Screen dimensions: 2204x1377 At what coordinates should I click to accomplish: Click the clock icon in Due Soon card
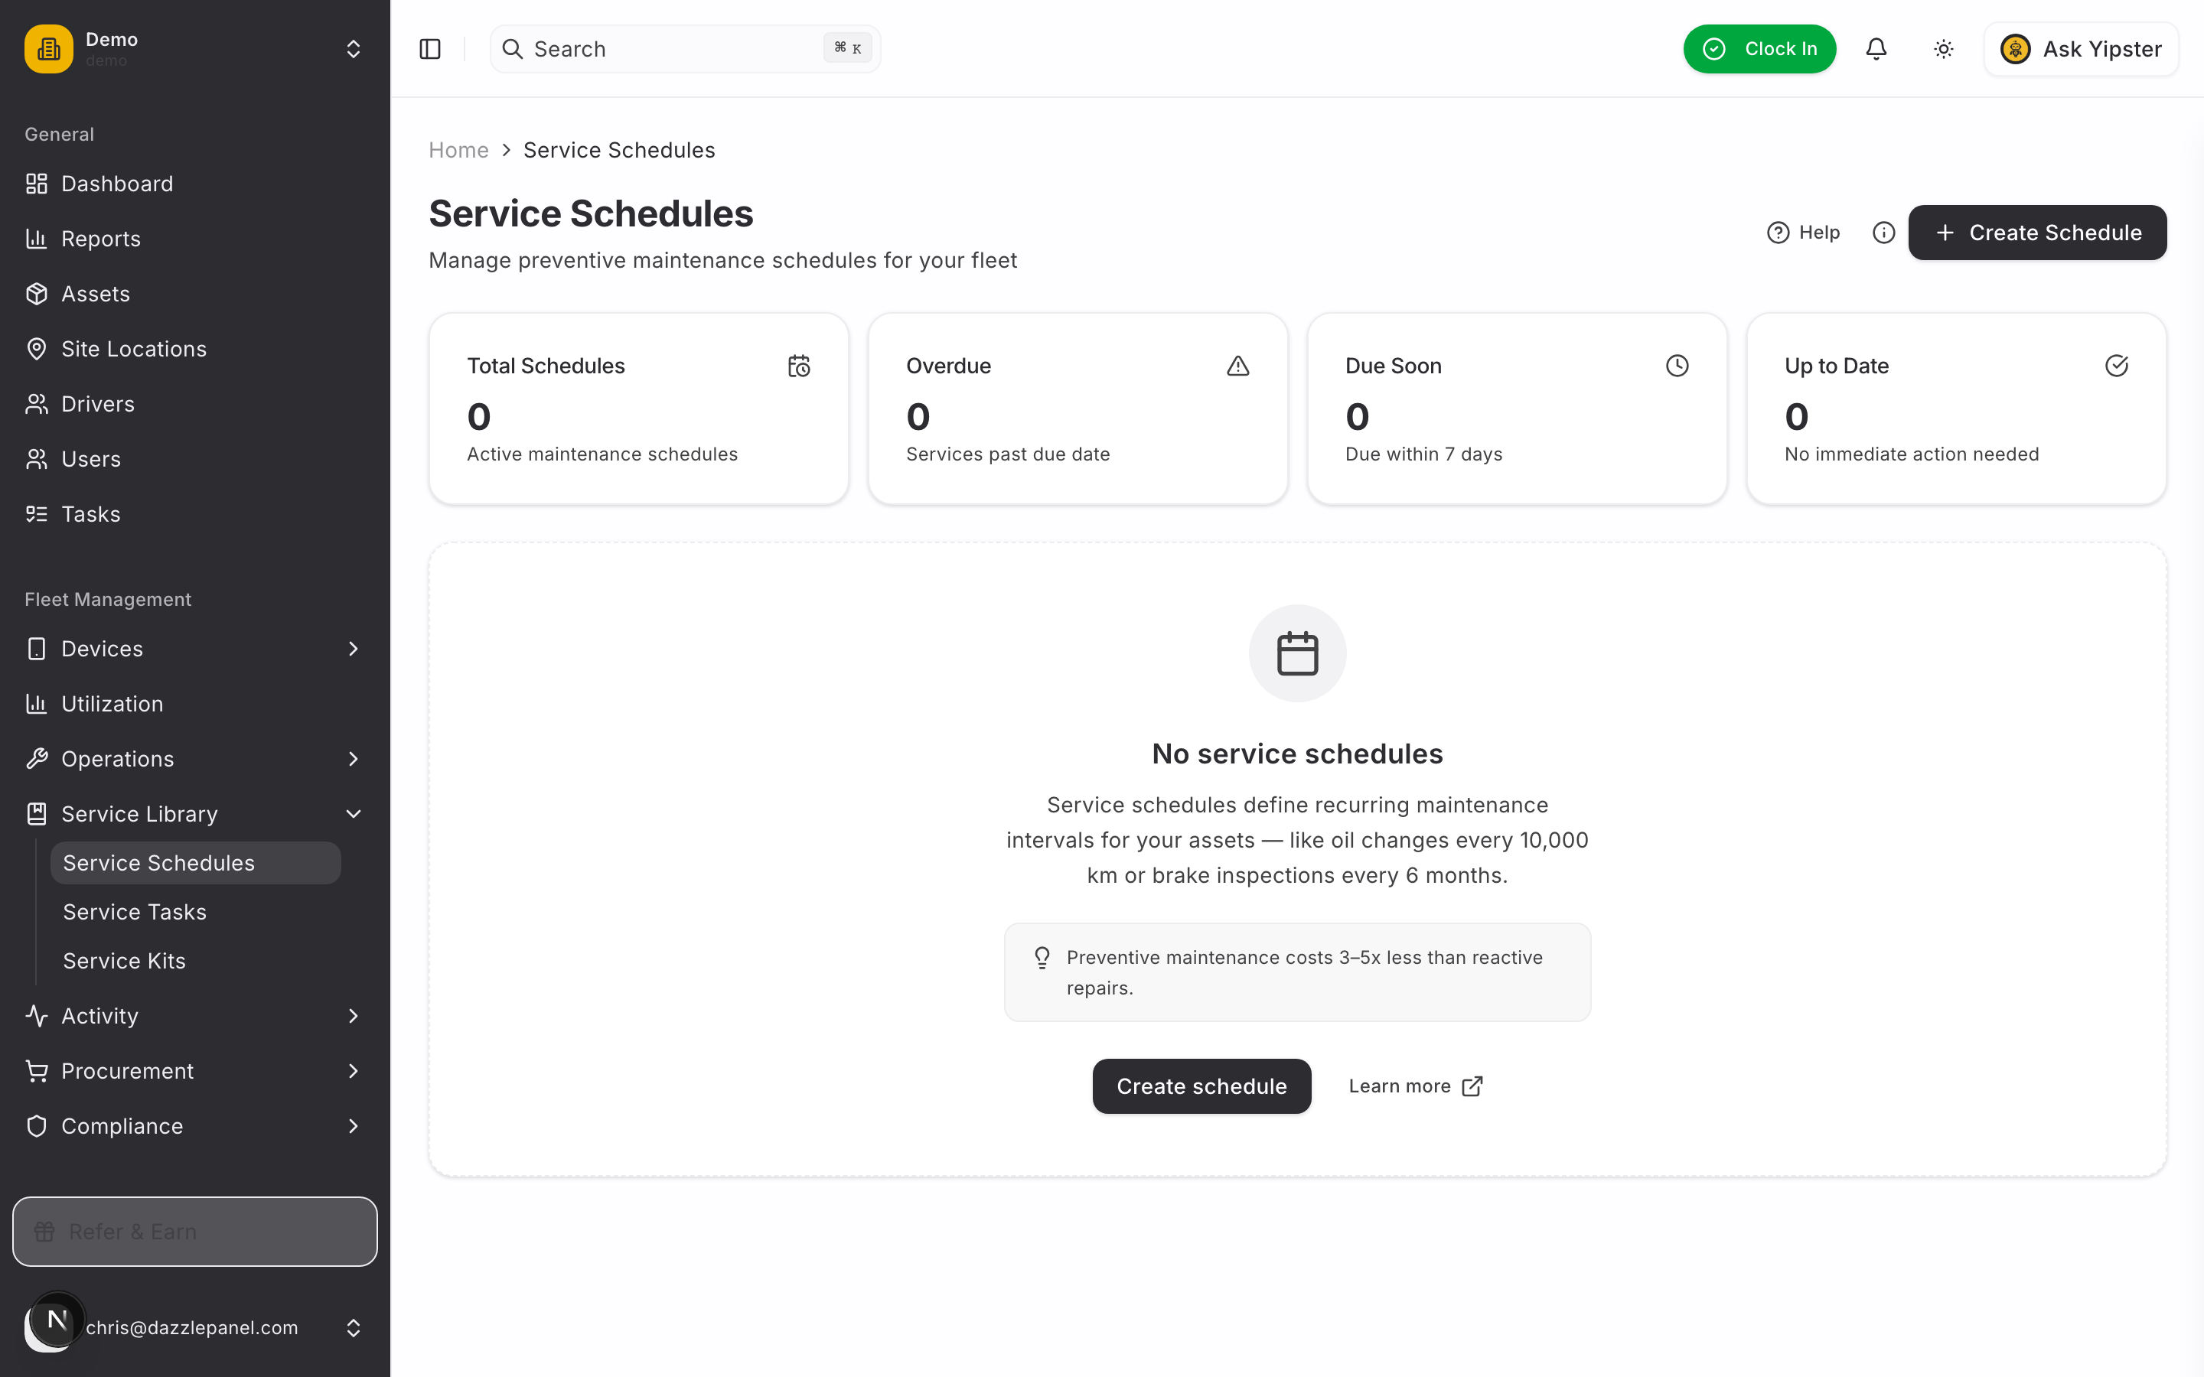point(1677,366)
